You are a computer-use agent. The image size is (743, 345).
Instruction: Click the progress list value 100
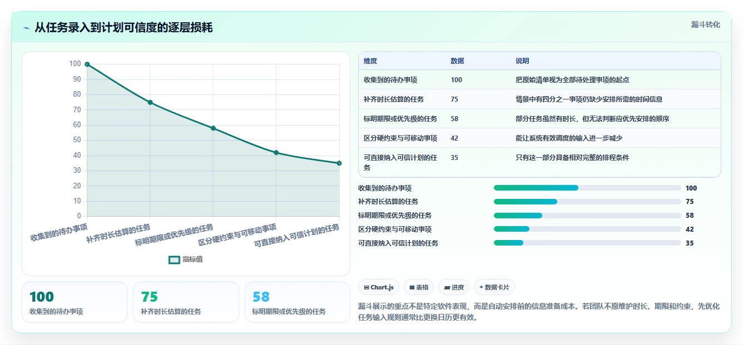(x=691, y=188)
